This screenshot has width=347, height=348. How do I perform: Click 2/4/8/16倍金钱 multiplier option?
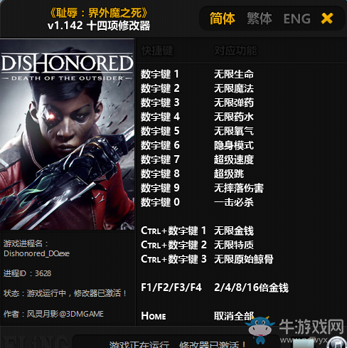(251, 288)
